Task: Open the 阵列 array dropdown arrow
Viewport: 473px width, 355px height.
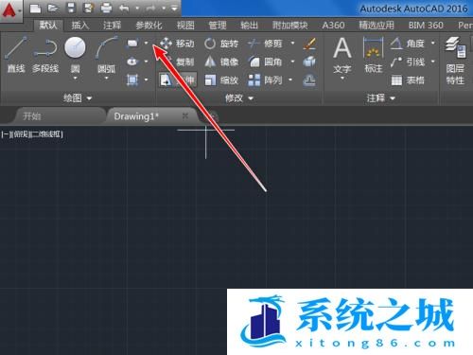Action: [290, 80]
